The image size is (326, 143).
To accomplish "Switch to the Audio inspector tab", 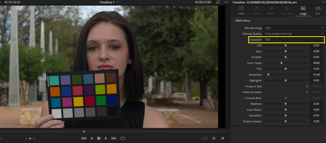I will click(256, 11).
